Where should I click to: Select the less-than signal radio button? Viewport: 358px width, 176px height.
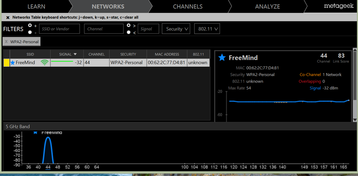129,32
